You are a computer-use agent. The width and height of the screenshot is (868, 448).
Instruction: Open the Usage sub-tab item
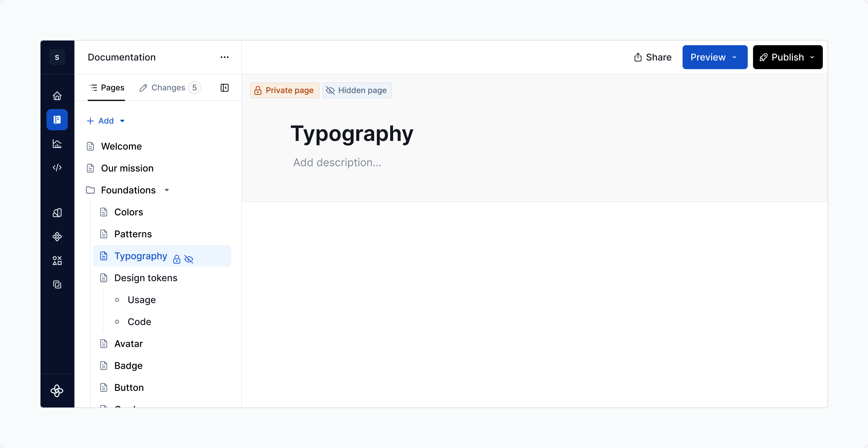(142, 300)
